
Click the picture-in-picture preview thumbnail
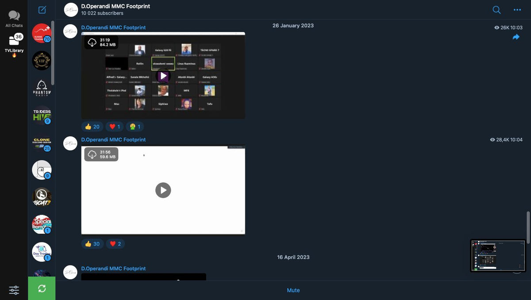coord(498,256)
